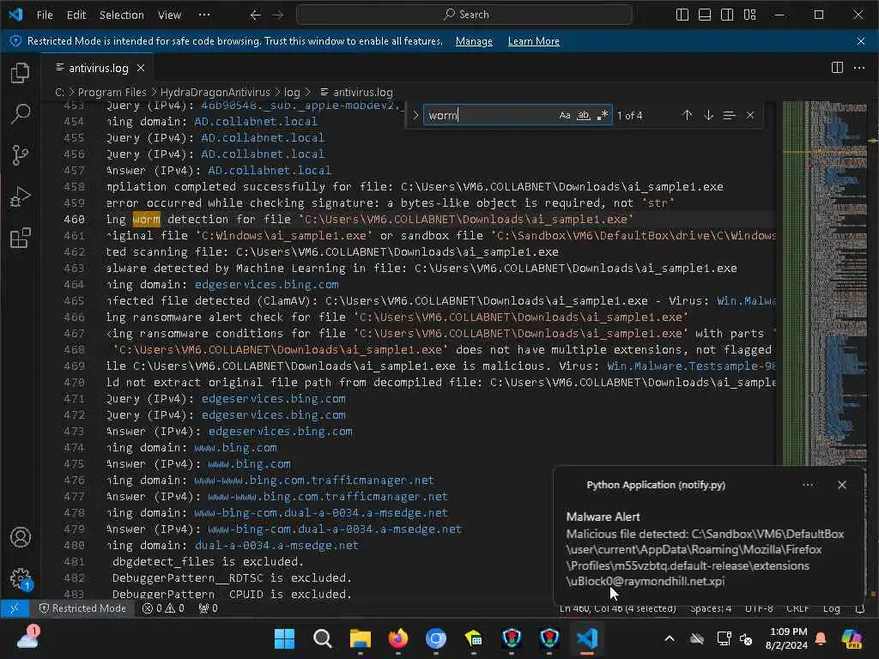
Task: Expand the replace field chevron
Action: tap(415, 116)
